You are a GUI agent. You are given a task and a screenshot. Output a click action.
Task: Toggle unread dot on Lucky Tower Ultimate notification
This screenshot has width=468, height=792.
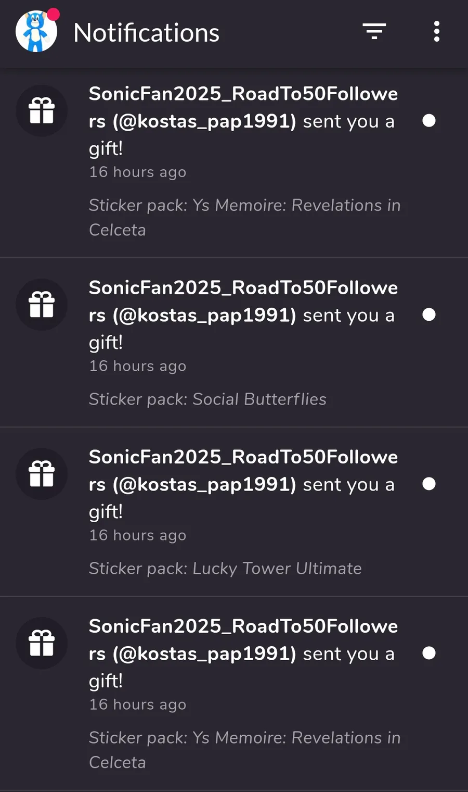coord(429,484)
